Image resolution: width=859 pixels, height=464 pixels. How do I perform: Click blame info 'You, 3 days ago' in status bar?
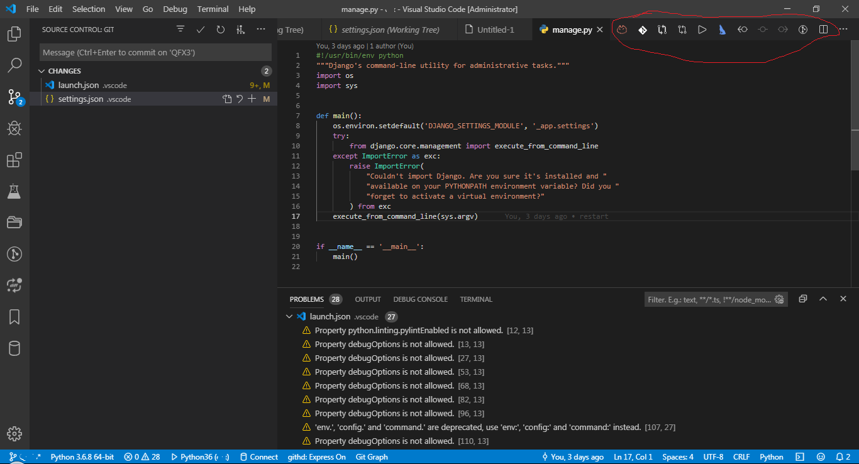point(572,457)
